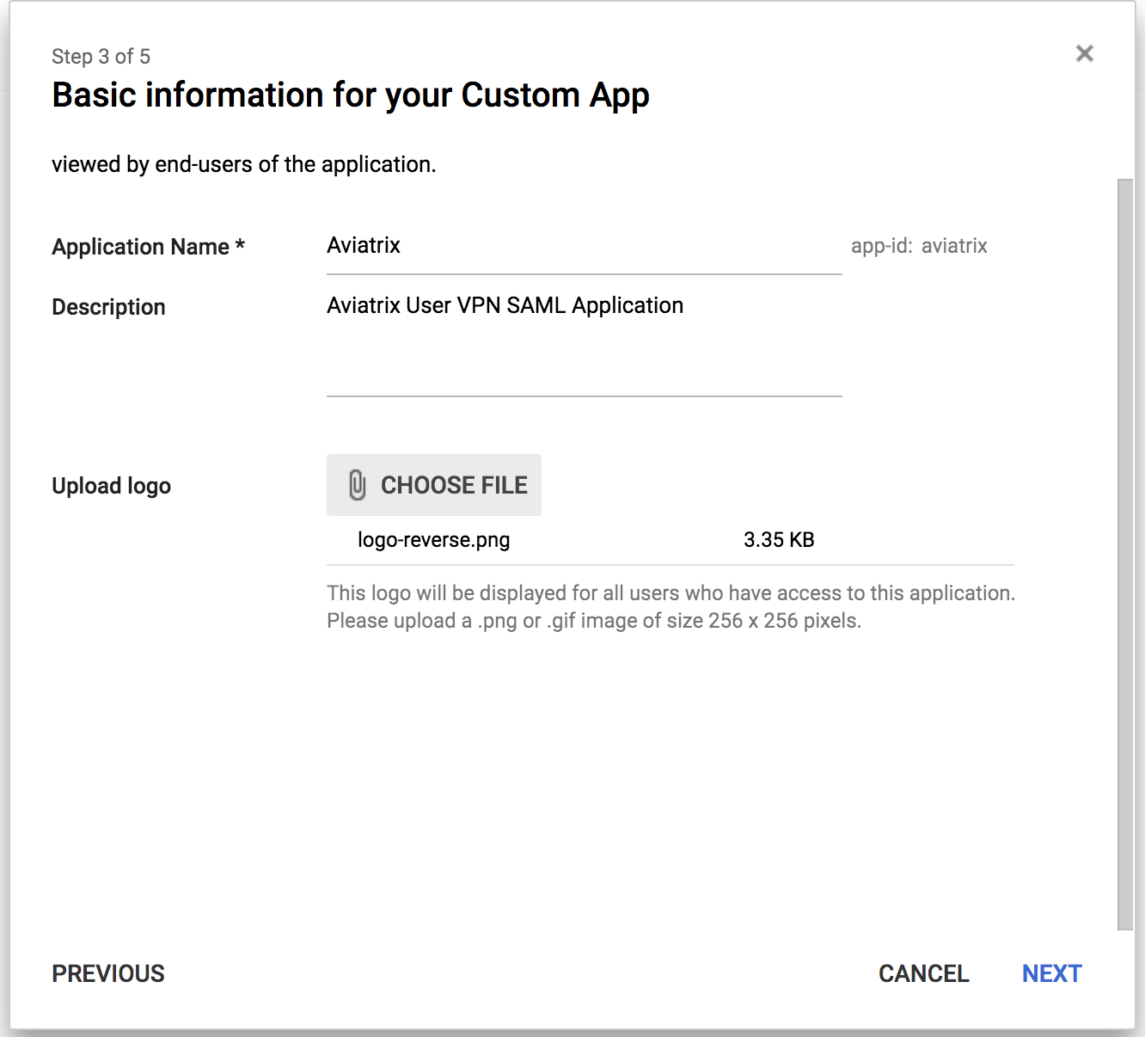1145x1037 pixels.
Task: Click the 'viewed by end-users' intro text
Action: click(243, 164)
